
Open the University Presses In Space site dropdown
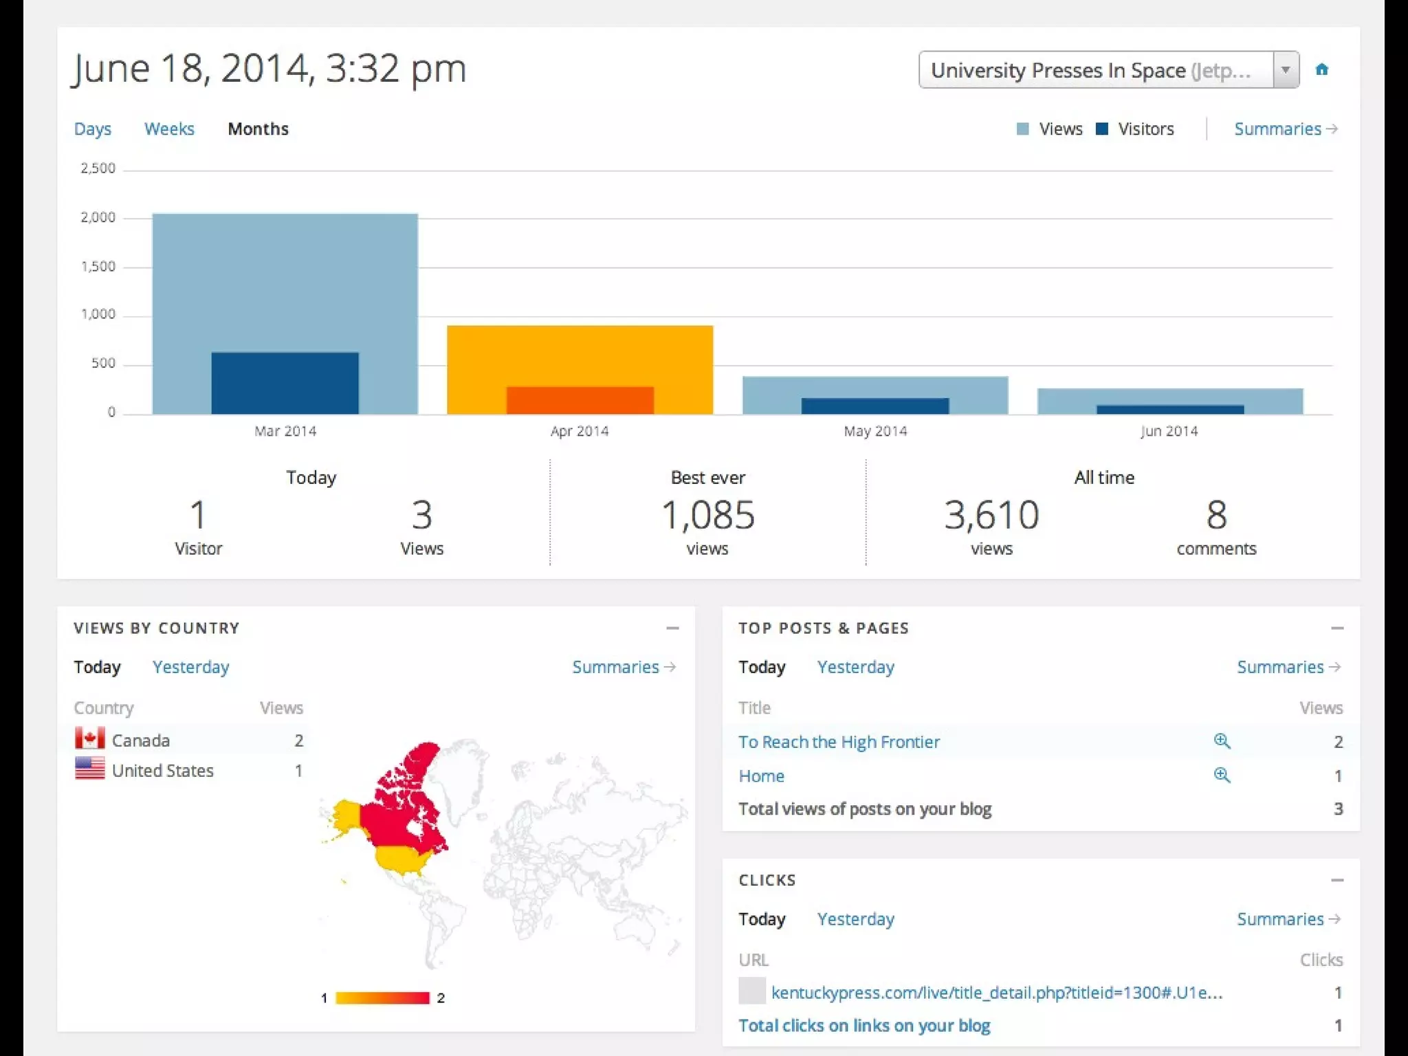1285,69
